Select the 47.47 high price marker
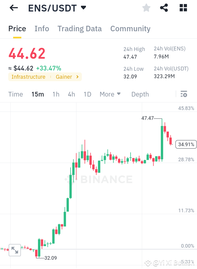 click(147, 119)
